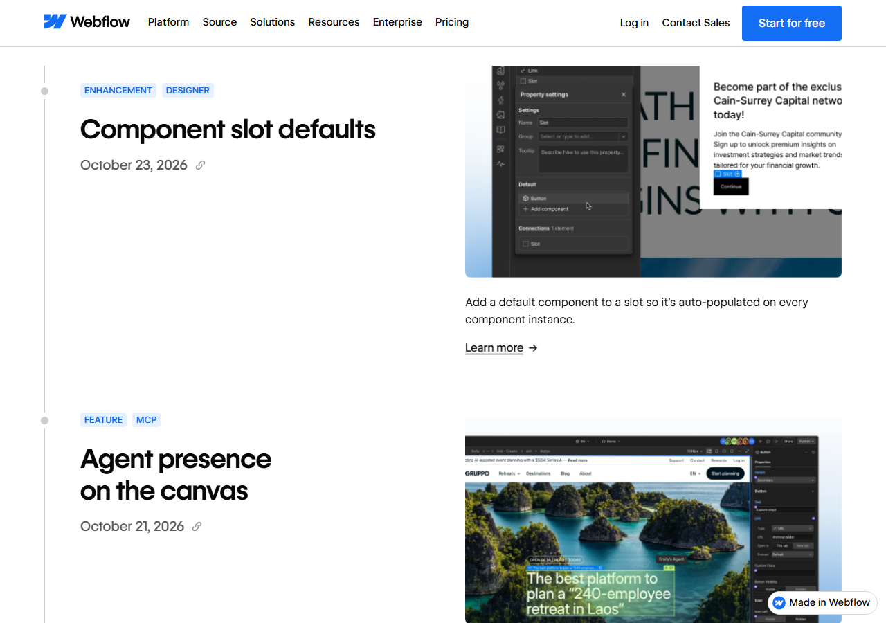This screenshot has height=623, width=886.
Task: Click the date October 21, 2026
Action: tap(132, 526)
